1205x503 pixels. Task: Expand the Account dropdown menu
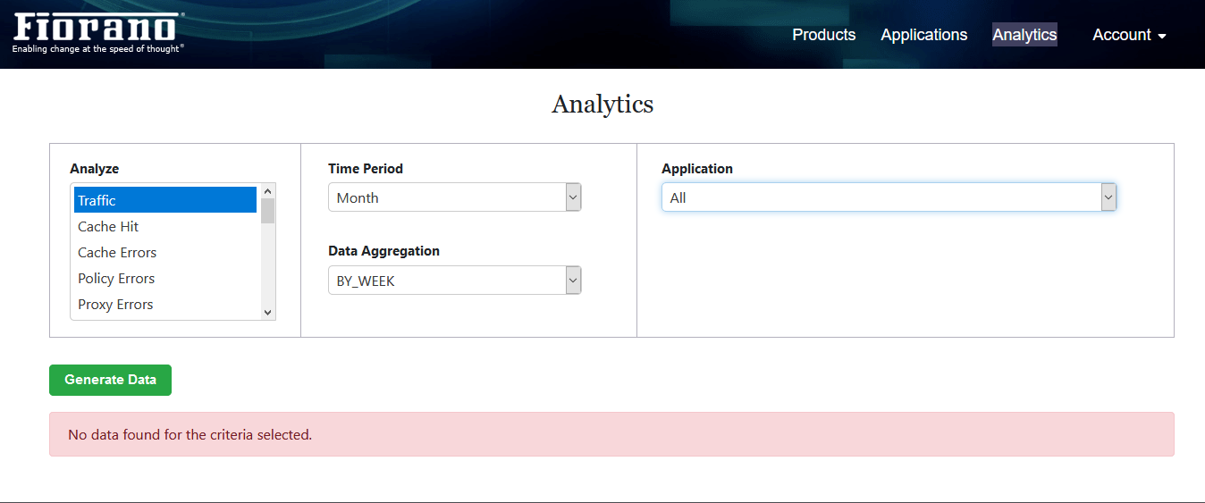coord(1129,35)
